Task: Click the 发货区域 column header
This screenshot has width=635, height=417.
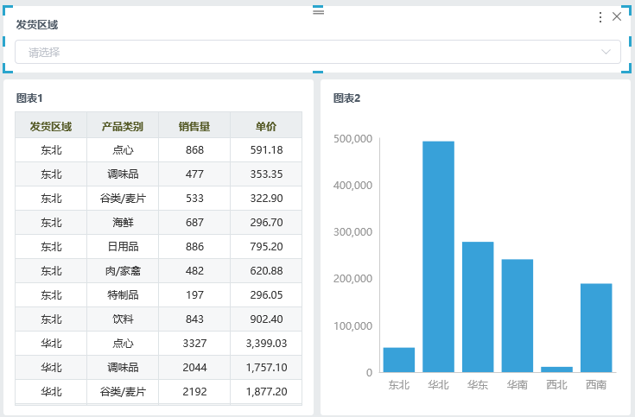Action: coord(51,126)
